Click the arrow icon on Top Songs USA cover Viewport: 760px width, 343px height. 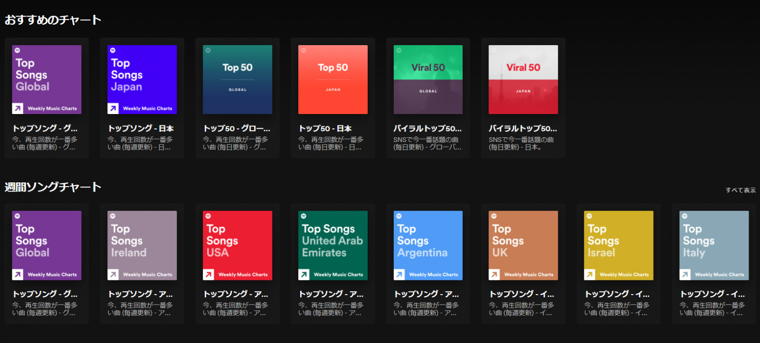tap(209, 274)
